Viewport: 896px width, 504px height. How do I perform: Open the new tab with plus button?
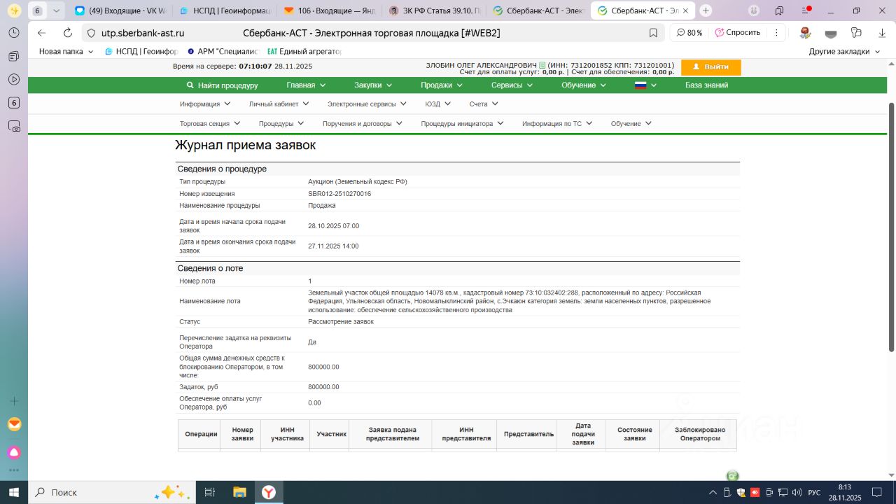(x=706, y=10)
